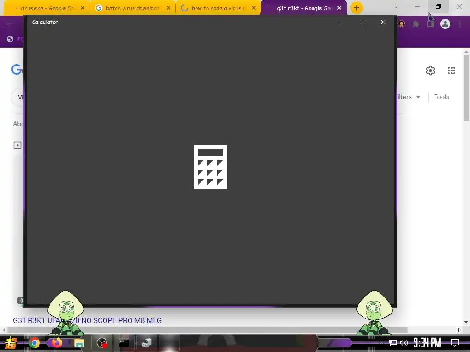Expand the search filters dropdown arrow

pos(418,97)
